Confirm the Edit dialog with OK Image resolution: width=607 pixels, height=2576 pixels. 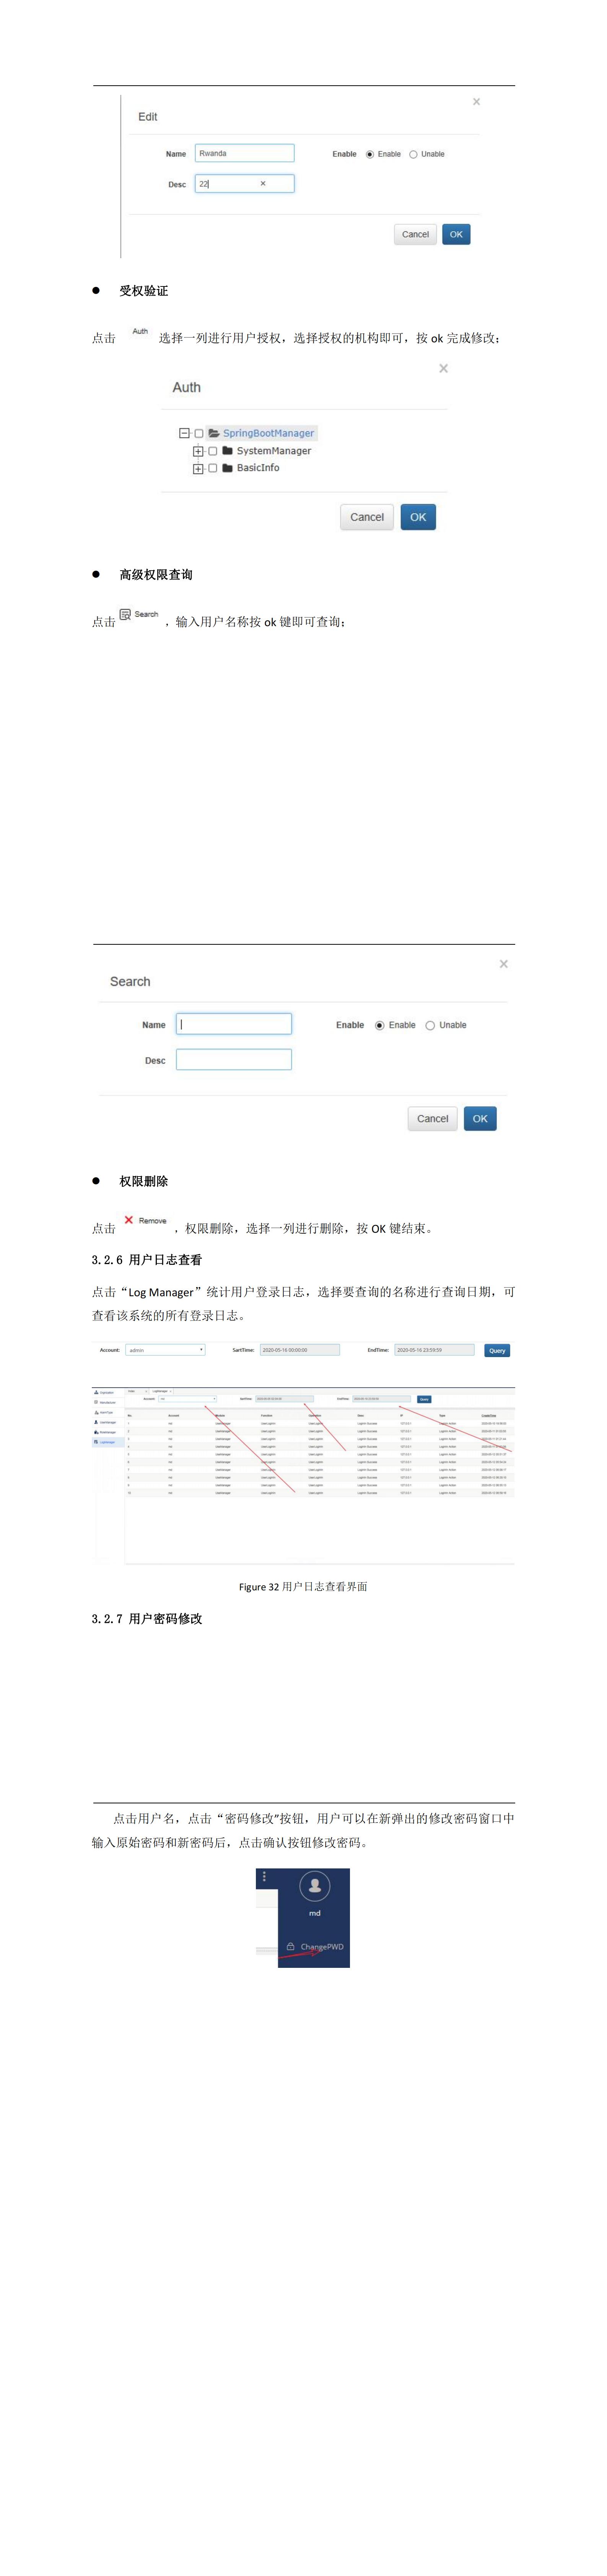click(x=456, y=234)
